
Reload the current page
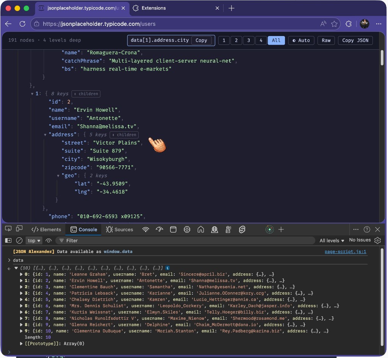pyautogui.click(x=23, y=24)
